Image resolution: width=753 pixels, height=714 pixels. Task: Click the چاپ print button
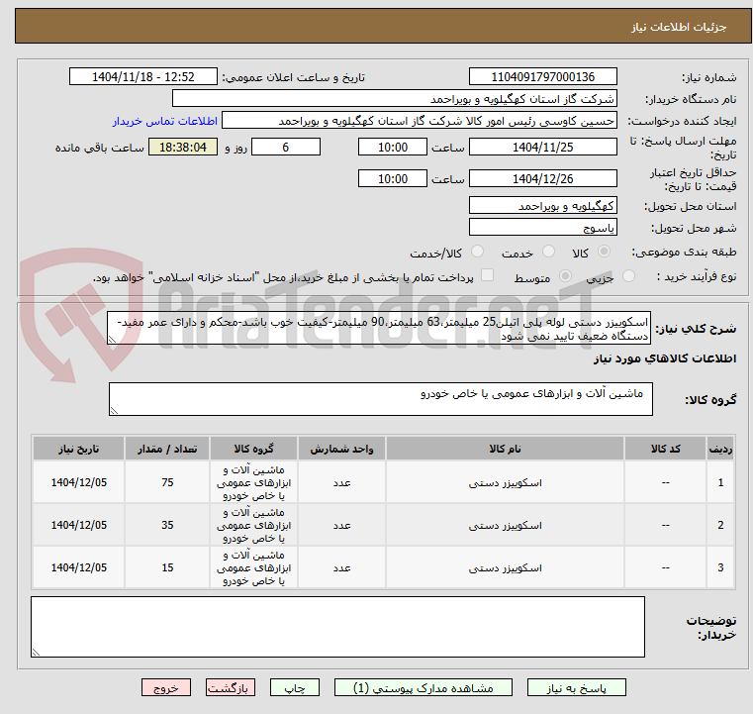295,687
